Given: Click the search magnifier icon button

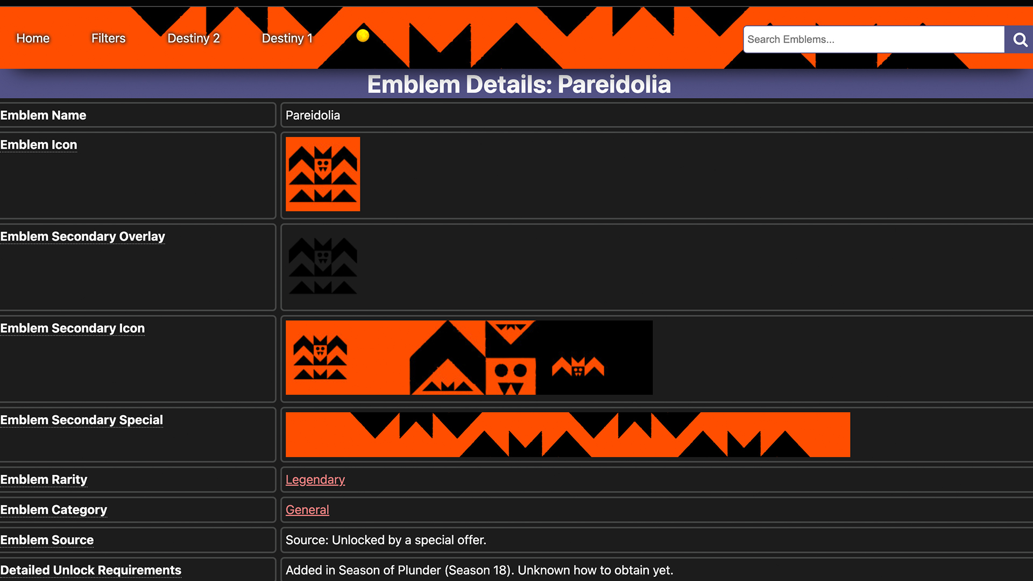Looking at the screenshot, I should 1019,39.
